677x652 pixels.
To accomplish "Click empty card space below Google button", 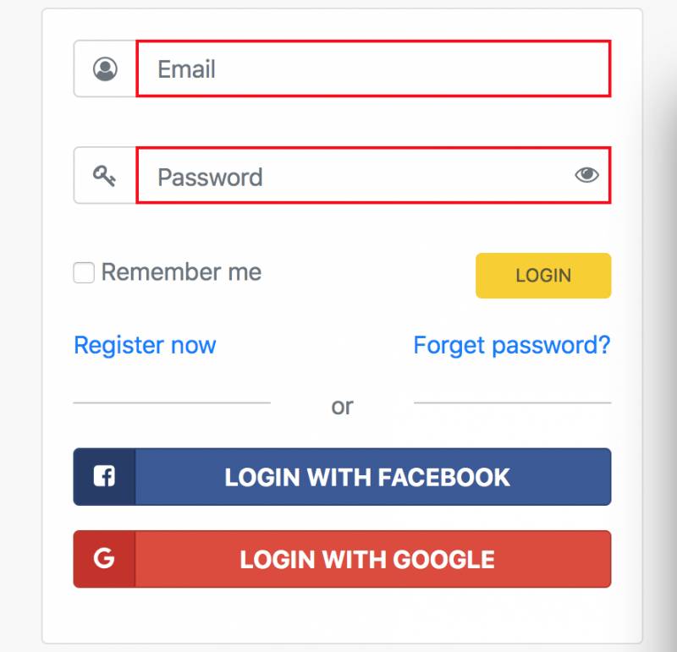I will point(342,616).
